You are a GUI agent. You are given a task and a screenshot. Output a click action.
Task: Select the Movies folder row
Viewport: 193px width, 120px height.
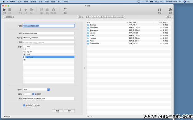click(x=129, y=33)
